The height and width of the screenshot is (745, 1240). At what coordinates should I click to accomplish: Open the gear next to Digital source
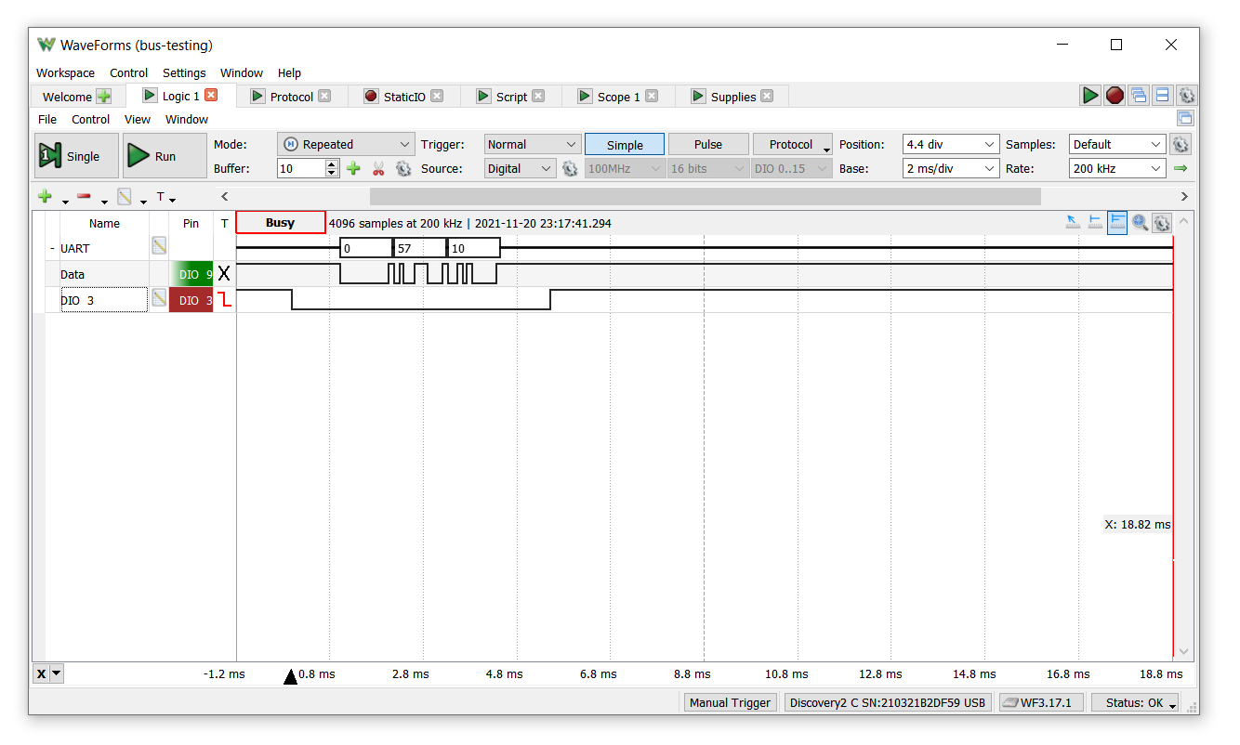click(x=570, y=169)
